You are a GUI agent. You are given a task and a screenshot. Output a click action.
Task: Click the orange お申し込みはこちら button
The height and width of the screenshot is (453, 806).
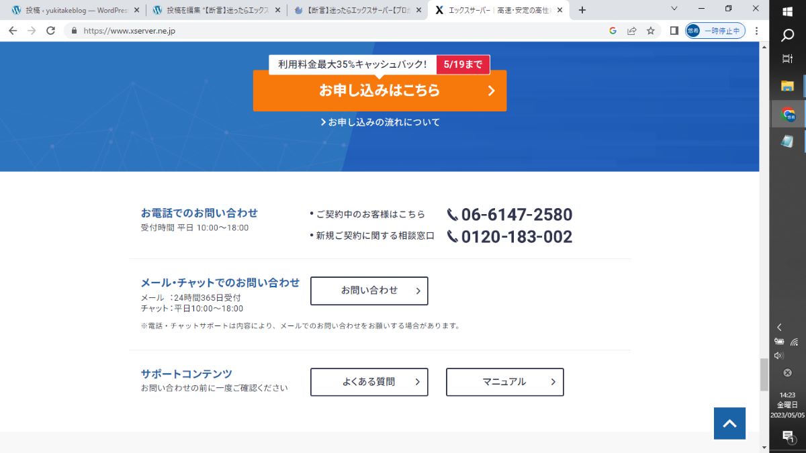(x=379, y=91)
